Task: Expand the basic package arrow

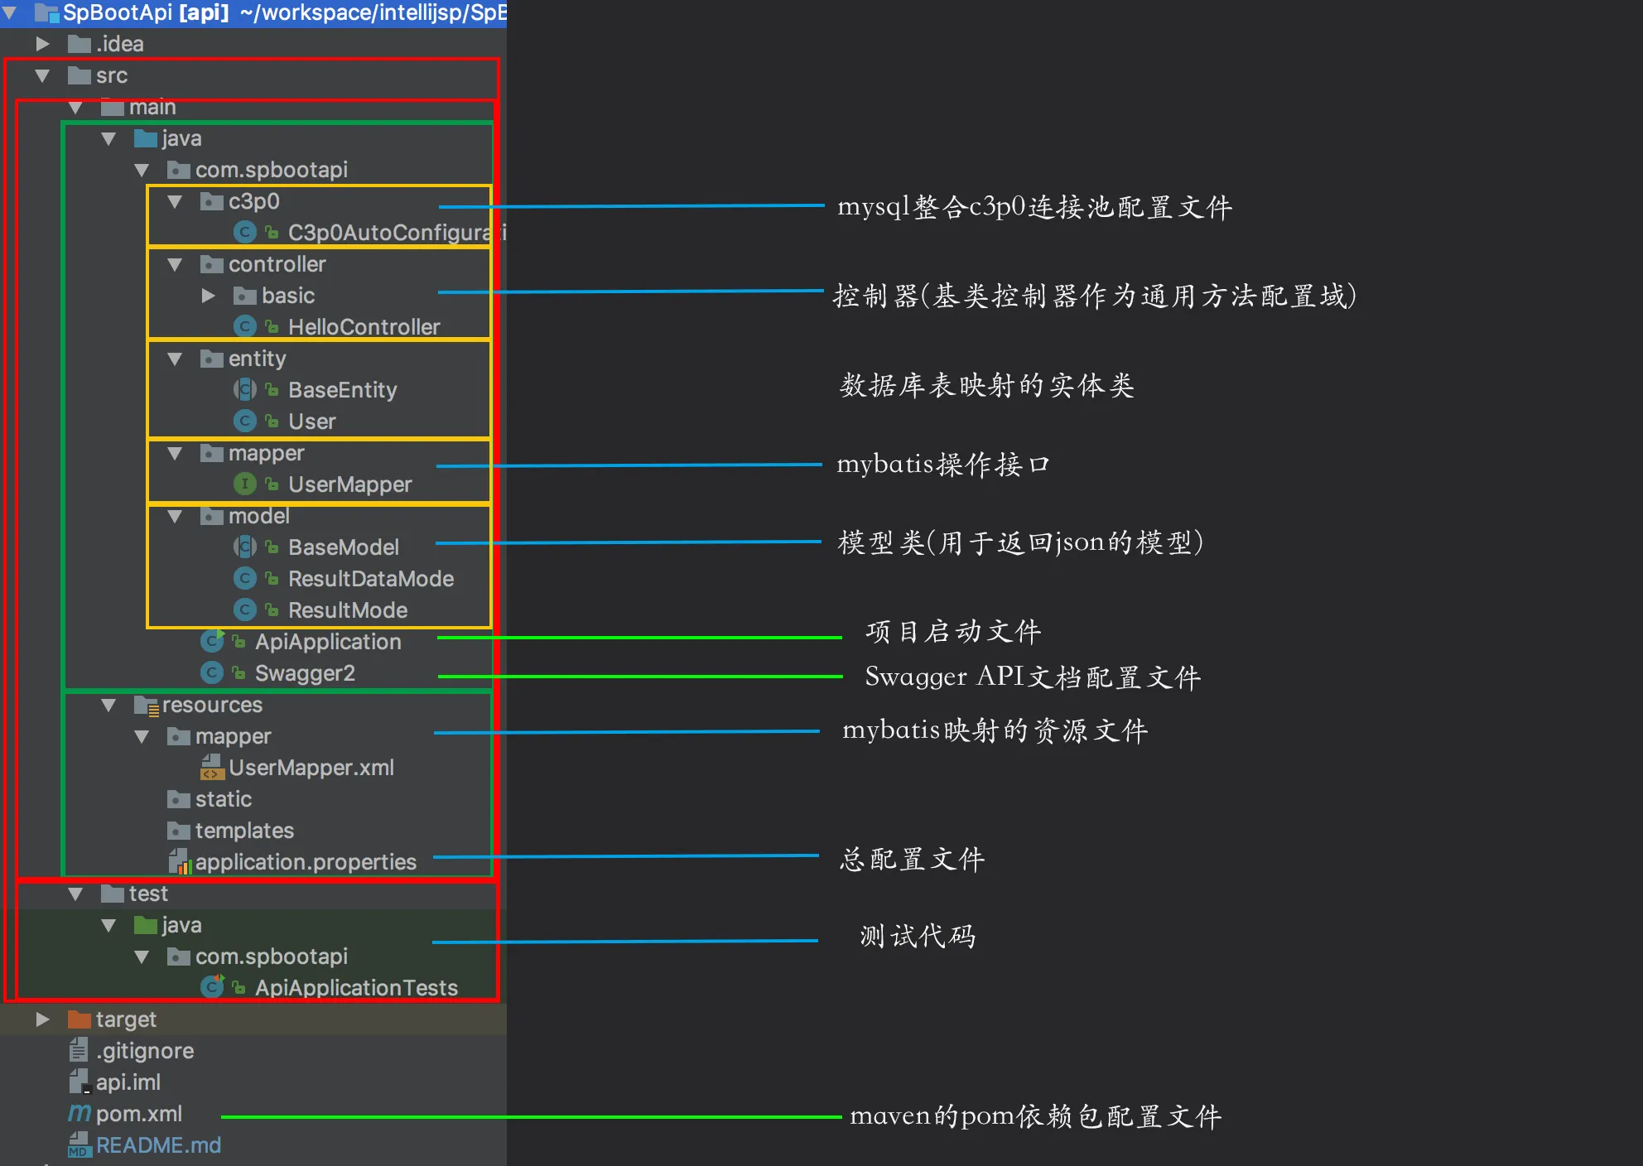Action: [x=209, y=296]
